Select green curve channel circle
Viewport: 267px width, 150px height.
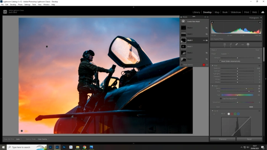point(235,114)
